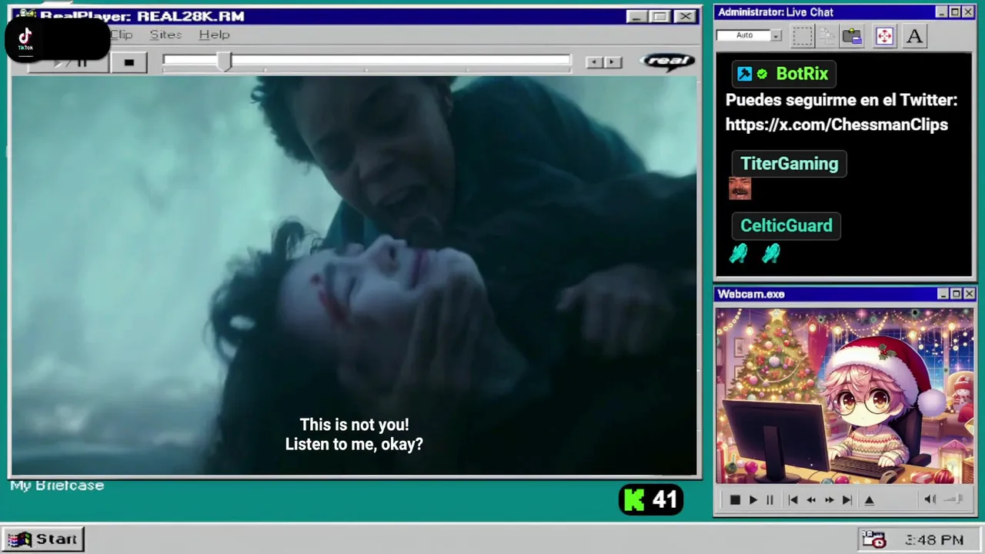Click the 3:48 PM clock in the taskbar
Image resolution: width=985 pixels, height=554 pixels.
(934, 540)
